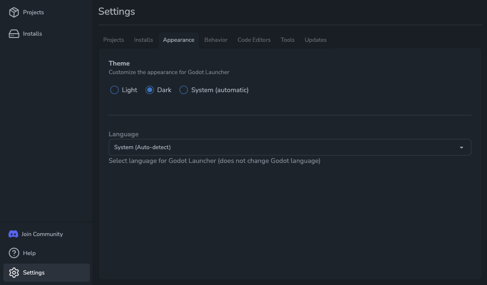This screenshot has height=285, width=487.
Task: Click the Join Community link label
Action: point(42,234)
